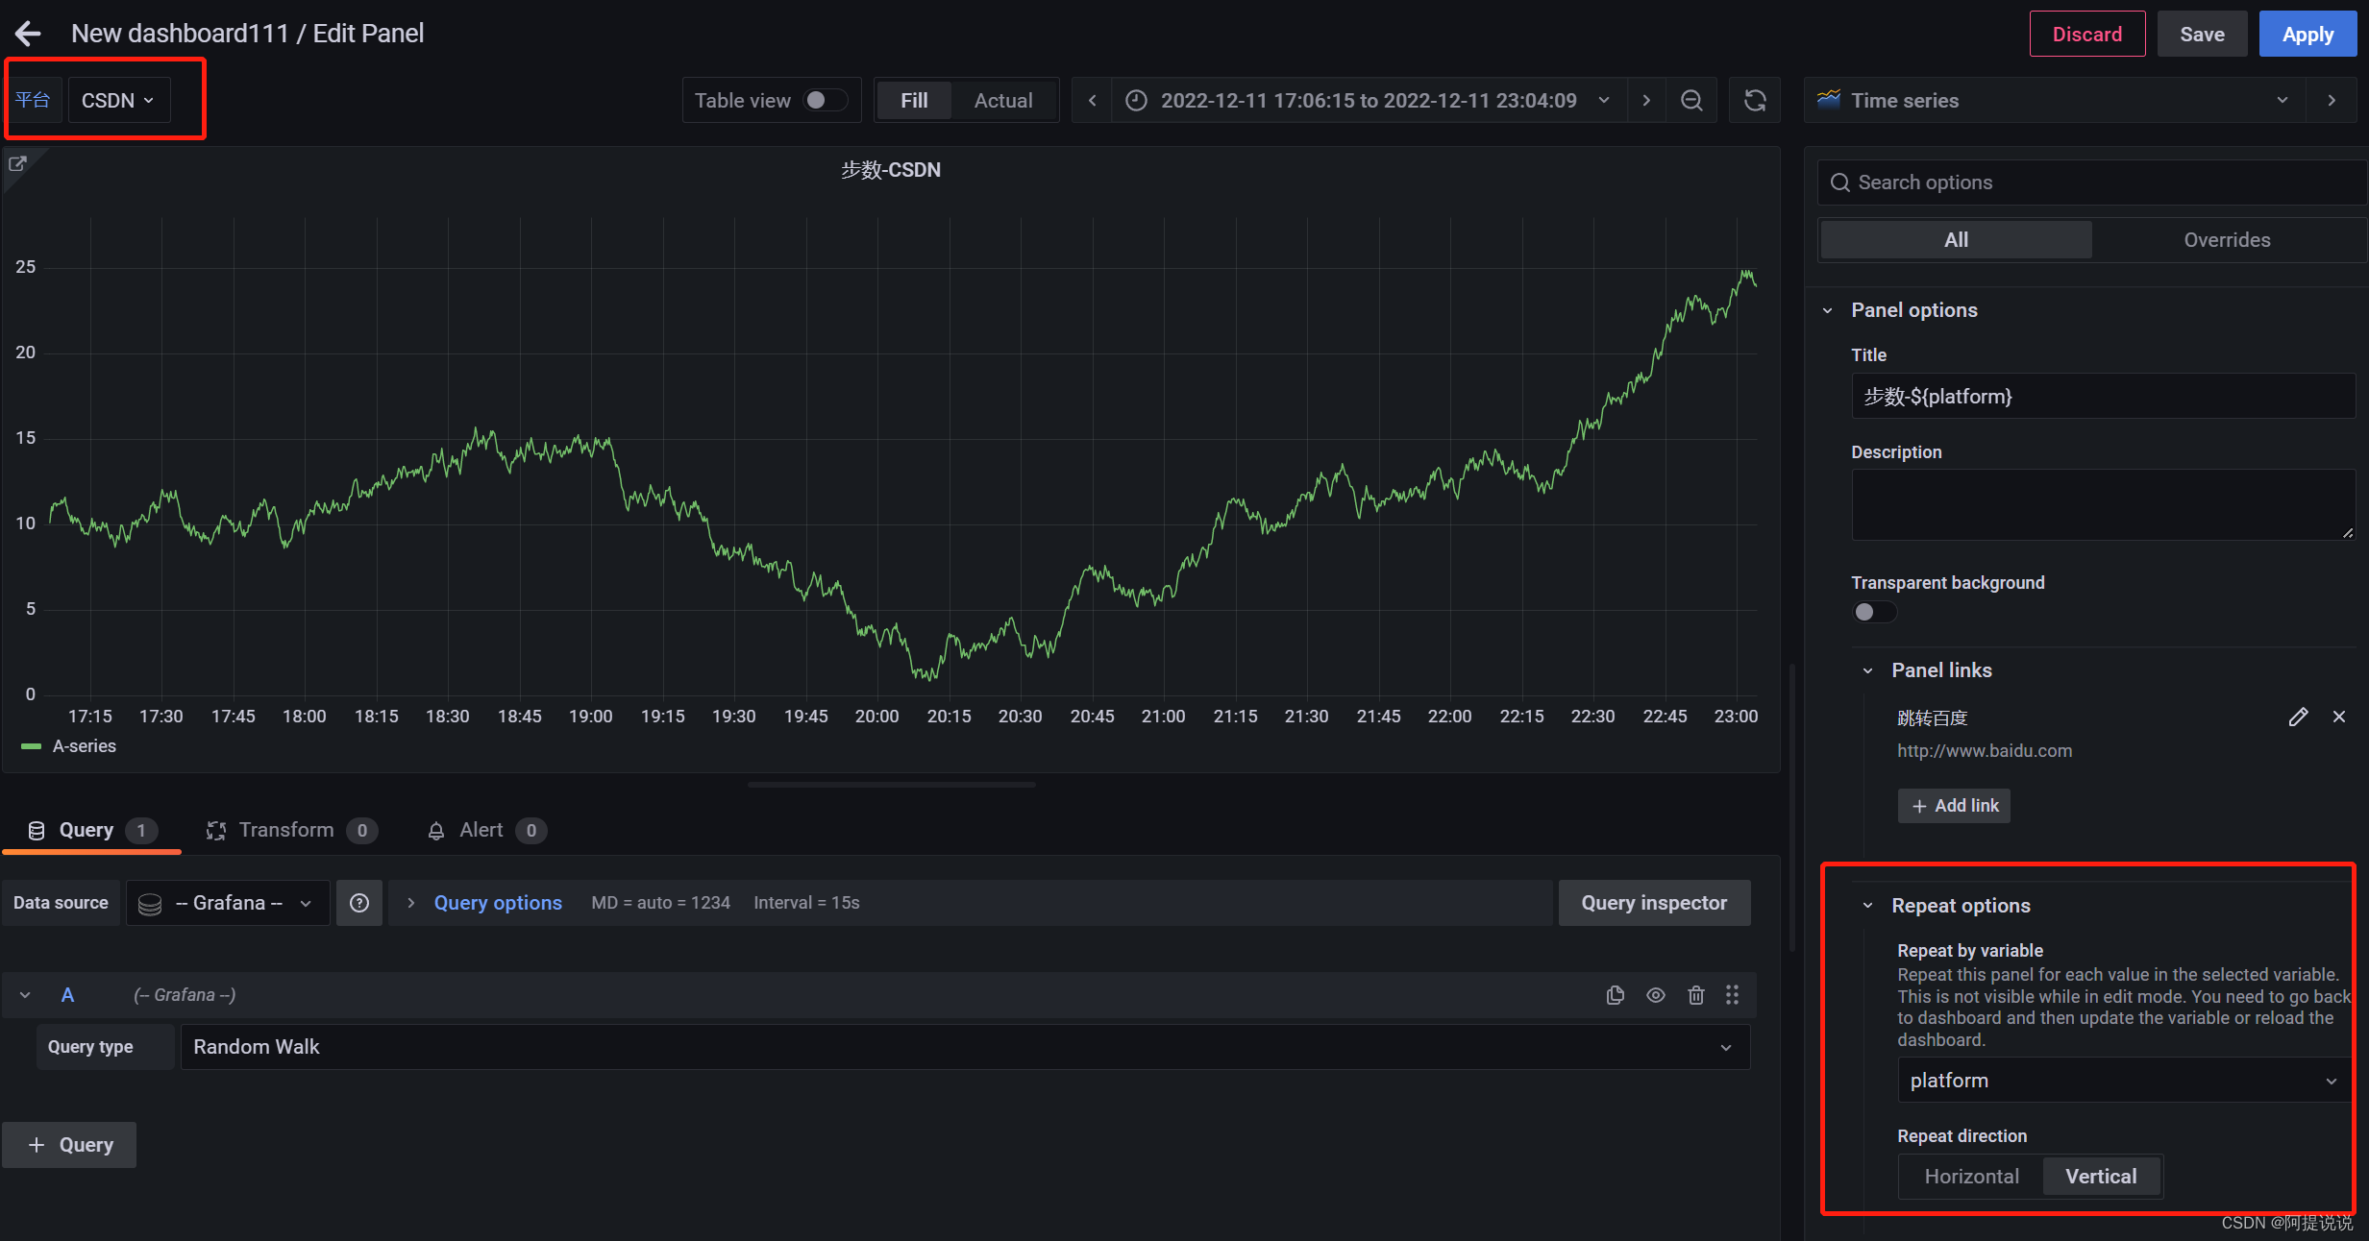Click the duplicate query icon
Screen dimensions: 2369x1241
(1614, 995)
